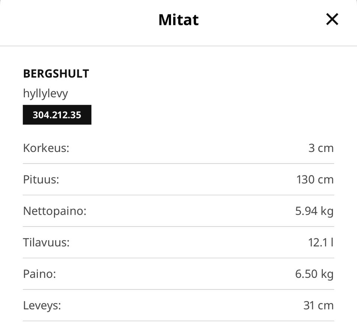Click the divider line below the Korkeus row

(x=178, y=164)
